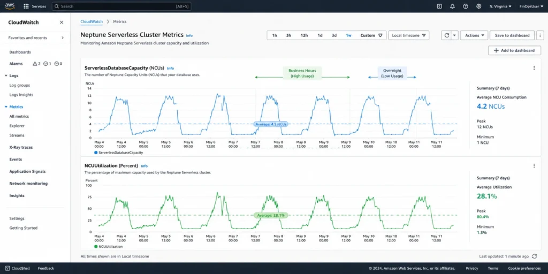The height and width of the screenshot is (274, 548).
Task: Select the 1w time range
Action: click(x=348, y=35)
